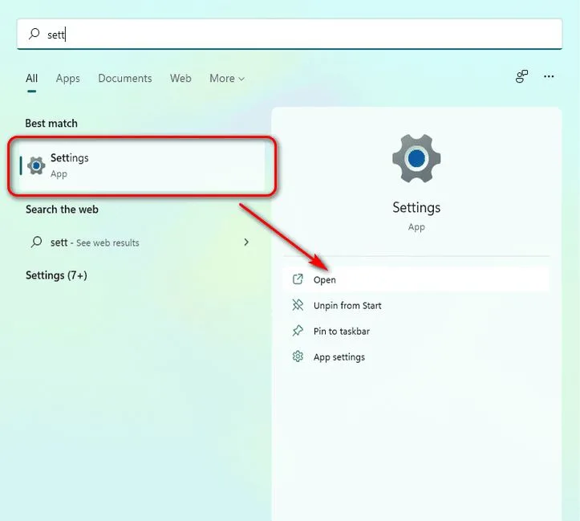Choose Pin to taskbar
This screenshot has width=580, height=521.
point(416,332)
